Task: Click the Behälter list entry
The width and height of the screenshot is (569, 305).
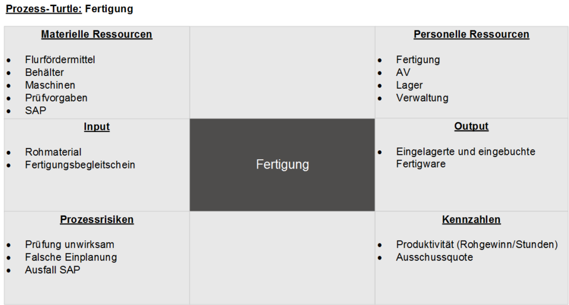Action: point(44,72)
